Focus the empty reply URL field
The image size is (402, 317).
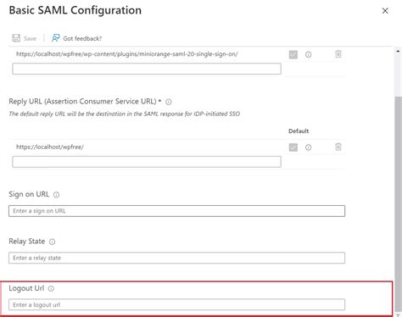[147, 162]
